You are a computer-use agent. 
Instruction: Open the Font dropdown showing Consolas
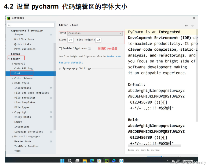(x=95, y=33)
